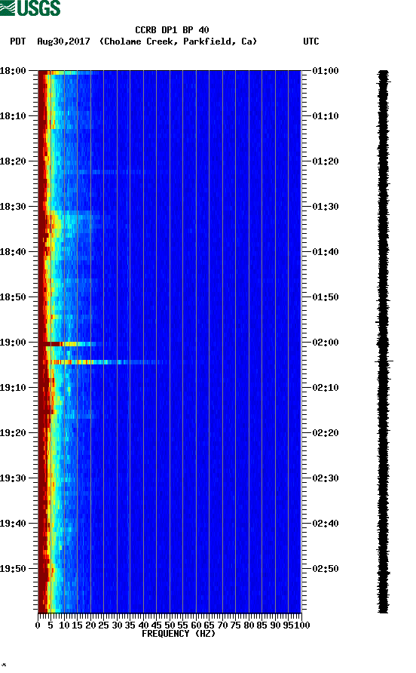The image size is (416, 673).
Task: Click the 100 Hz frequency axis label
Action: [302, 625]
